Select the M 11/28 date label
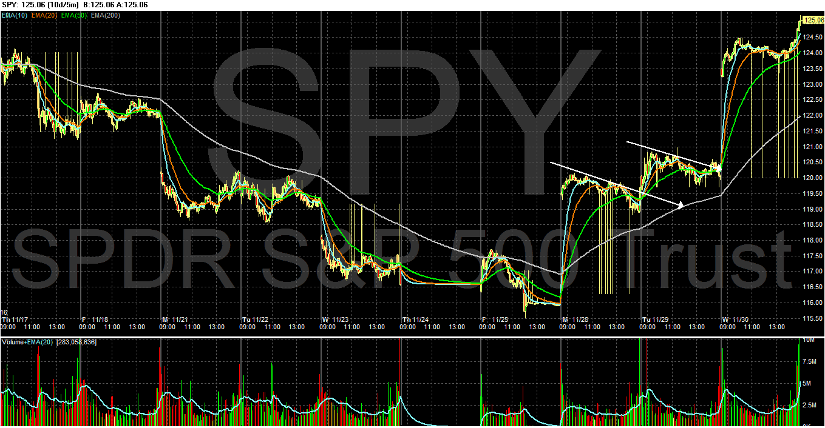Viewport: 825px width, 428px height. (x=575, y=319)
